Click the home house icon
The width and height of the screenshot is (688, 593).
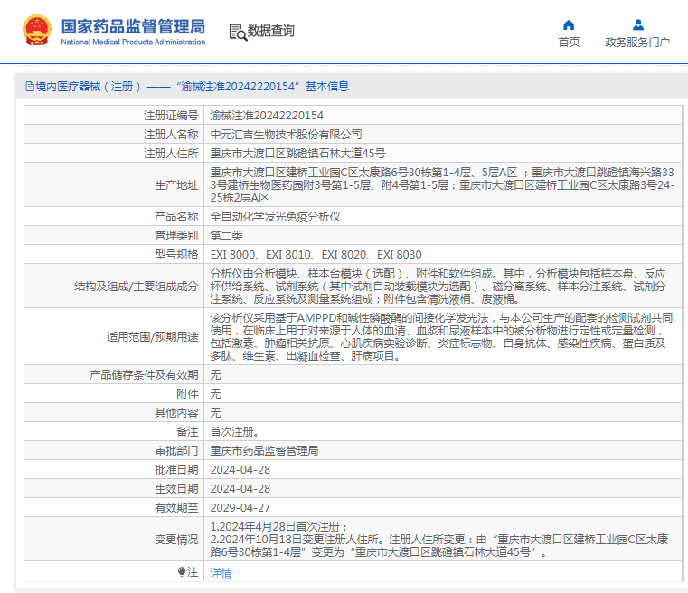pos(569,24)
